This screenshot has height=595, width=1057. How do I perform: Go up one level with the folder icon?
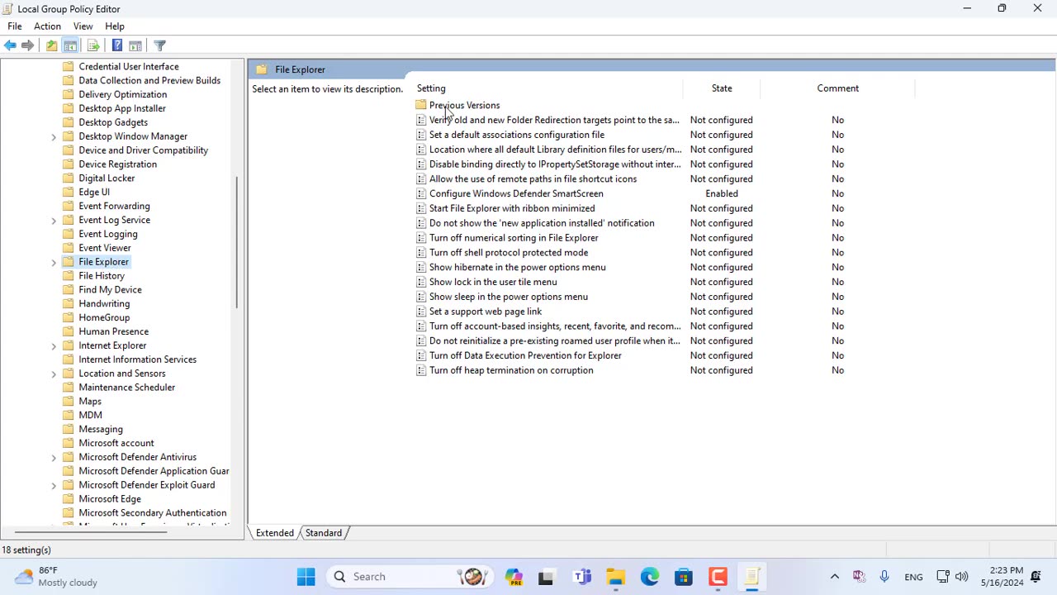(51, 45)
